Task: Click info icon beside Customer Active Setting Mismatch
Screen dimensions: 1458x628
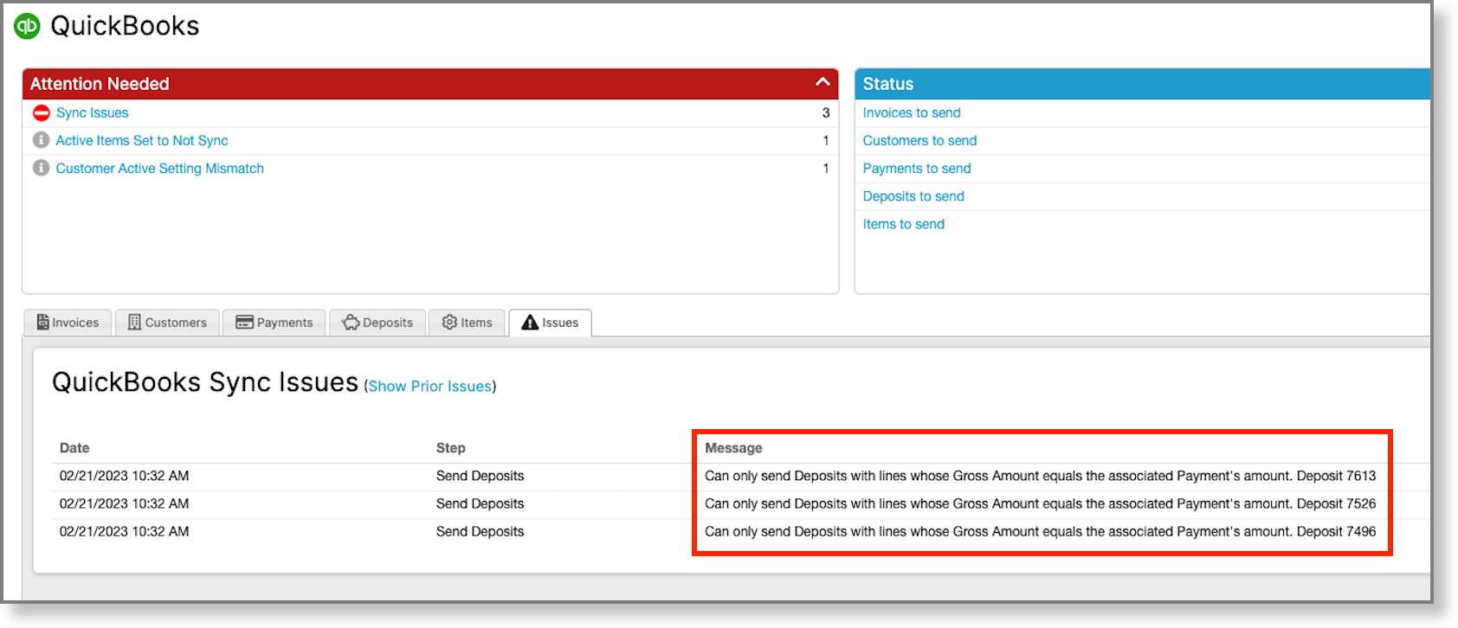Action: pos(41,168)
